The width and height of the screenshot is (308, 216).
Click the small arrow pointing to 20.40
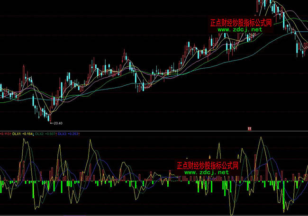52,123
